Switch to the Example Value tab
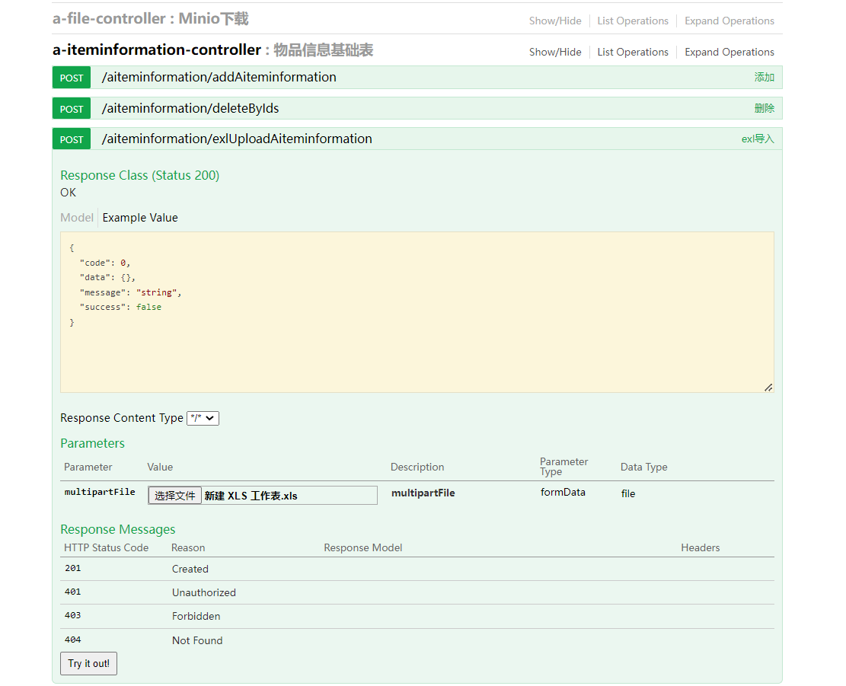 [140, 218]
